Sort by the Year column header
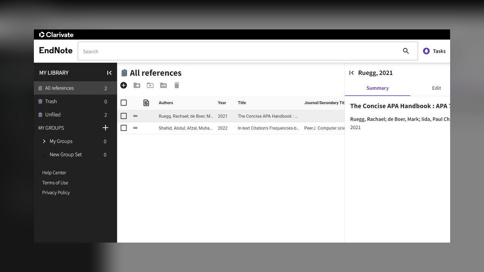 pyautogui.click(x=222, y=103)
